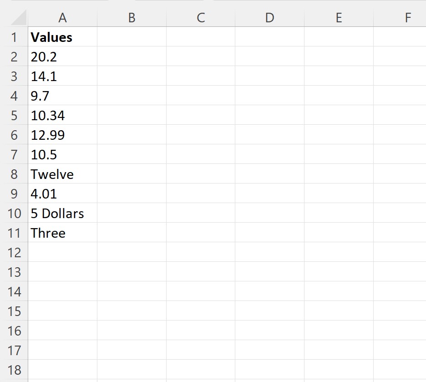Click empty cell C14
Screen dimensions: 426x382
(x=201, y=291)
